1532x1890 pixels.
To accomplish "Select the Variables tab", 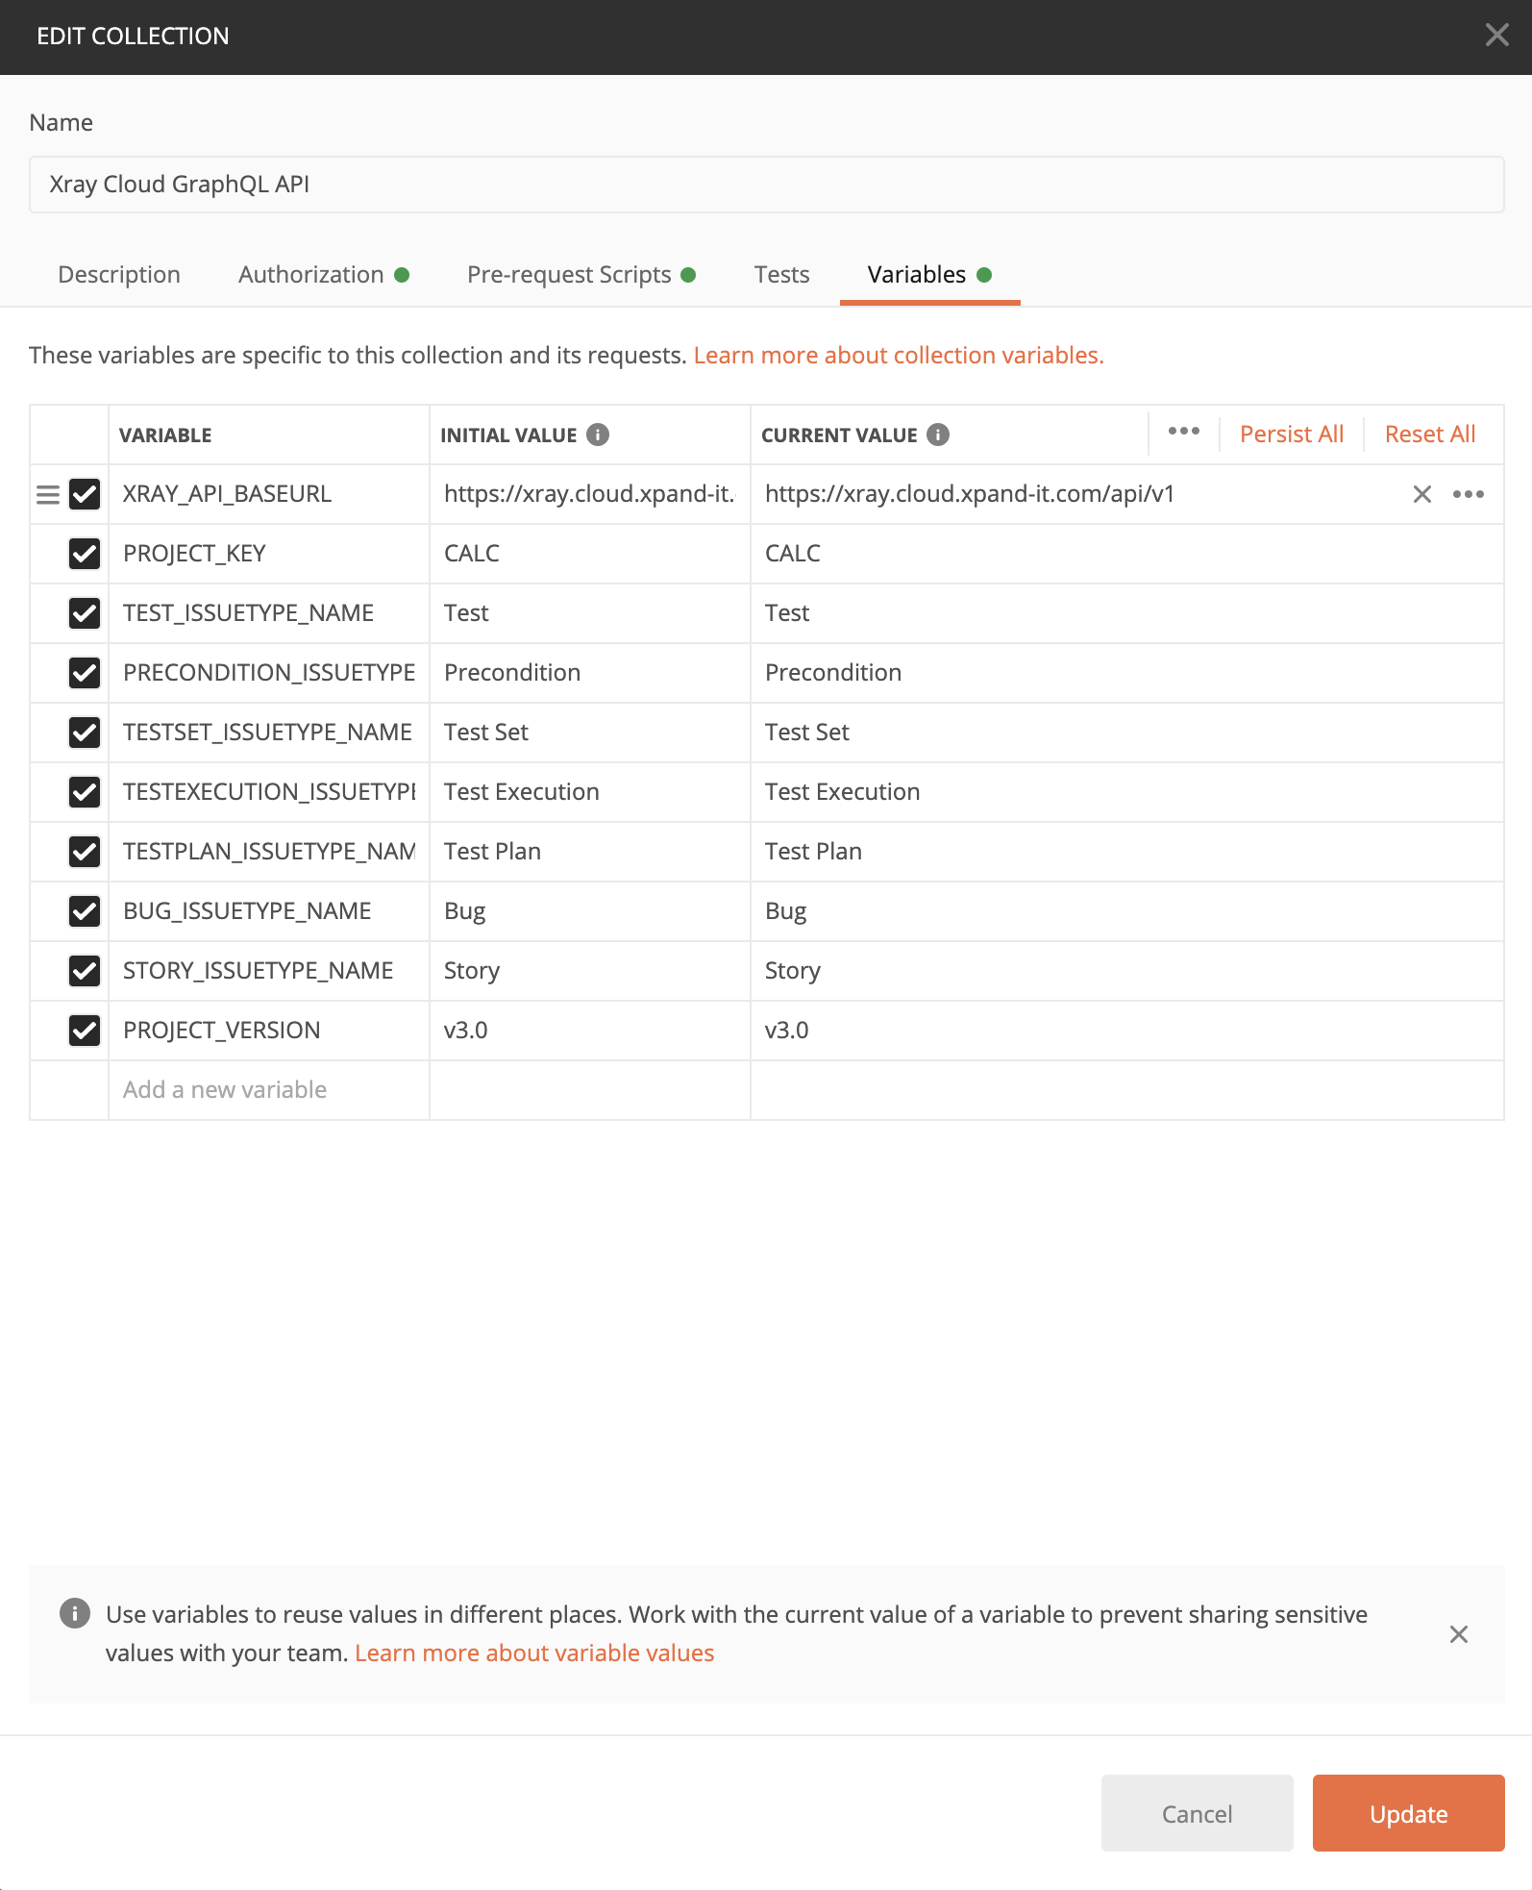I will 929,275.
